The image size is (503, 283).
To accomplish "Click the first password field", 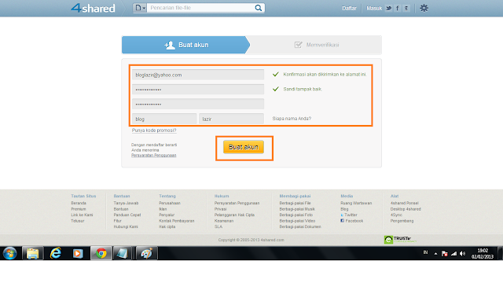I will coord(198,90).
